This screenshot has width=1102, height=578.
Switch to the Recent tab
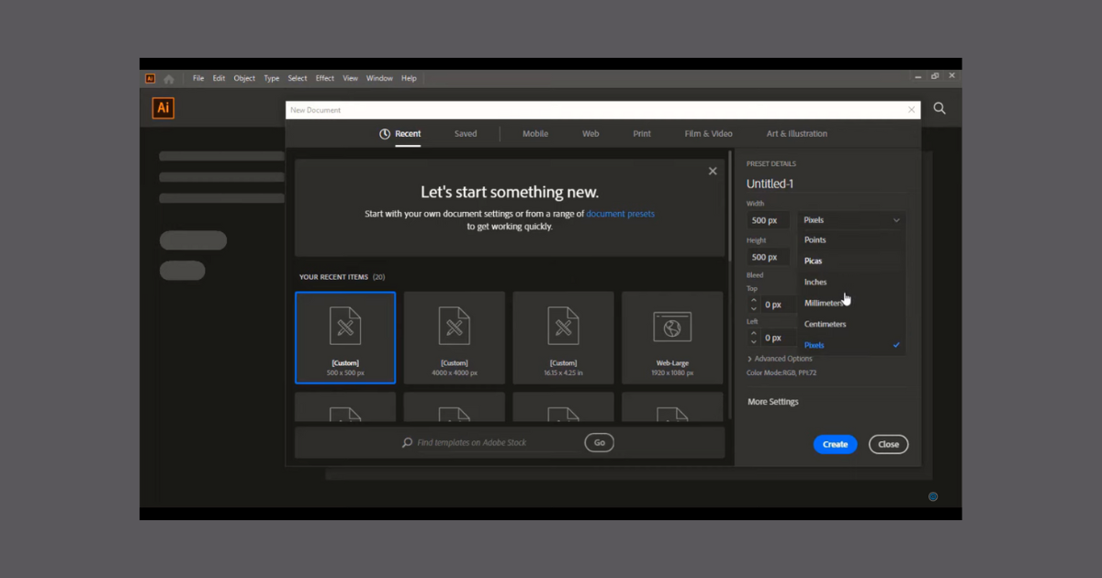(x=400, y=134)
